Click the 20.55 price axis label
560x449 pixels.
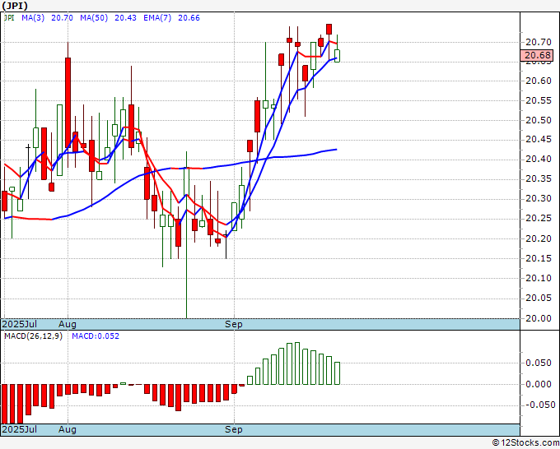[539, 100]
